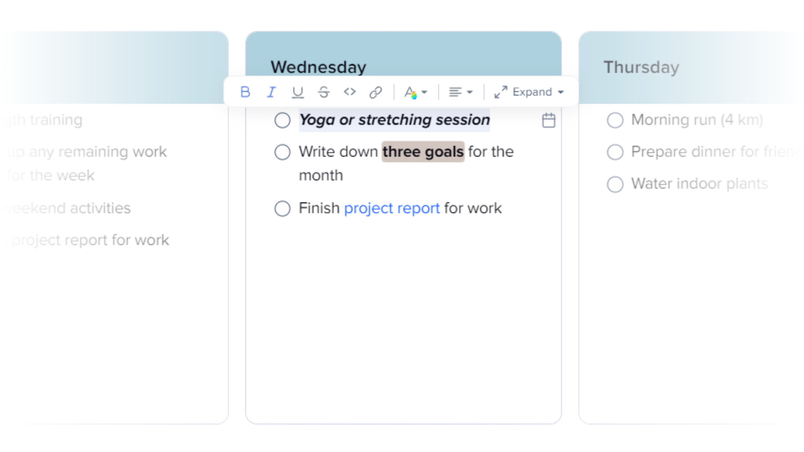Select the highlighted 'three goals' text
The width and height of the screenshot is (804, 452).
423,152
